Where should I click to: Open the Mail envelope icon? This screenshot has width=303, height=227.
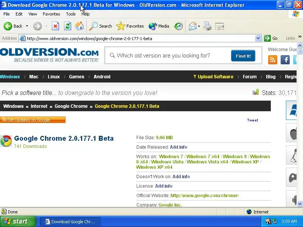[192, 26]
